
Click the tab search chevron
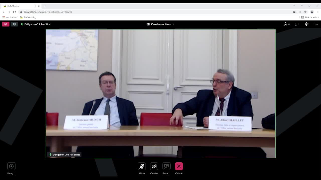pyautogui.click(x=294, y=6)
